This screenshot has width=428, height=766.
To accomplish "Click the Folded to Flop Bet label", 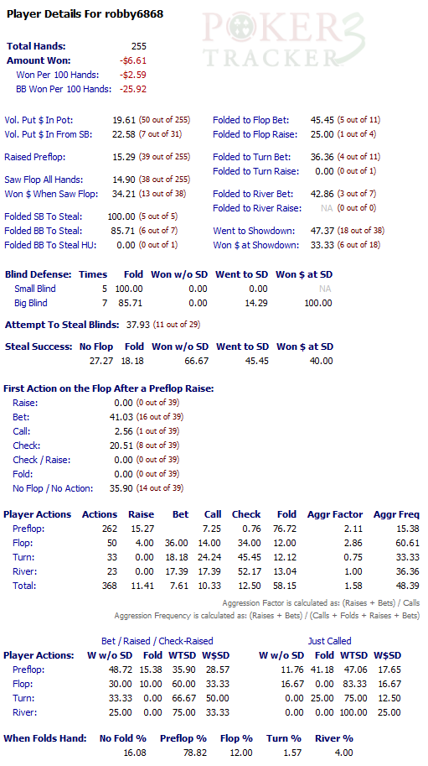I will coord(250,120).
